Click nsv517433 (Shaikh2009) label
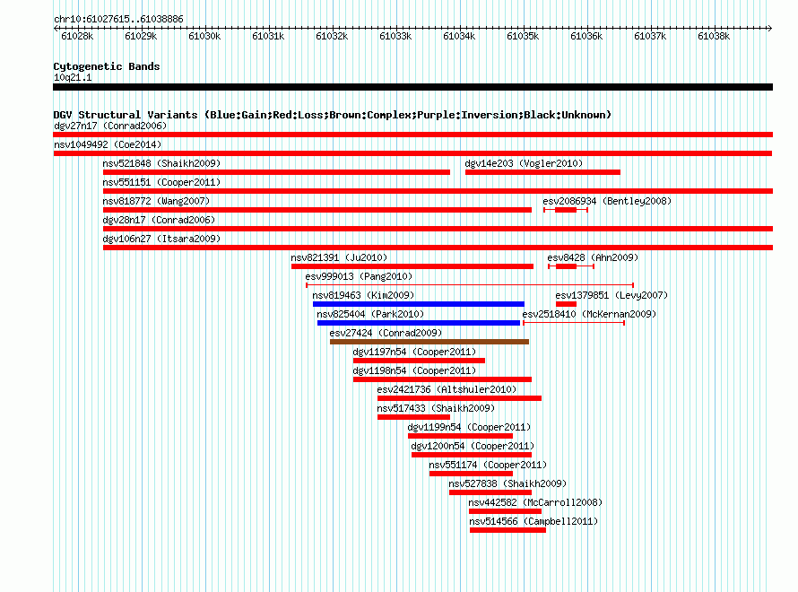Screen dimensions: 798x592 436,408
